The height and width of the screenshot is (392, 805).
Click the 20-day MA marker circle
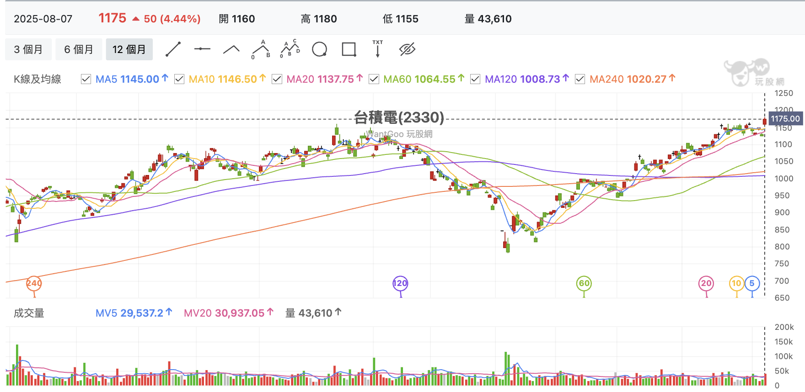coord(706,283)
